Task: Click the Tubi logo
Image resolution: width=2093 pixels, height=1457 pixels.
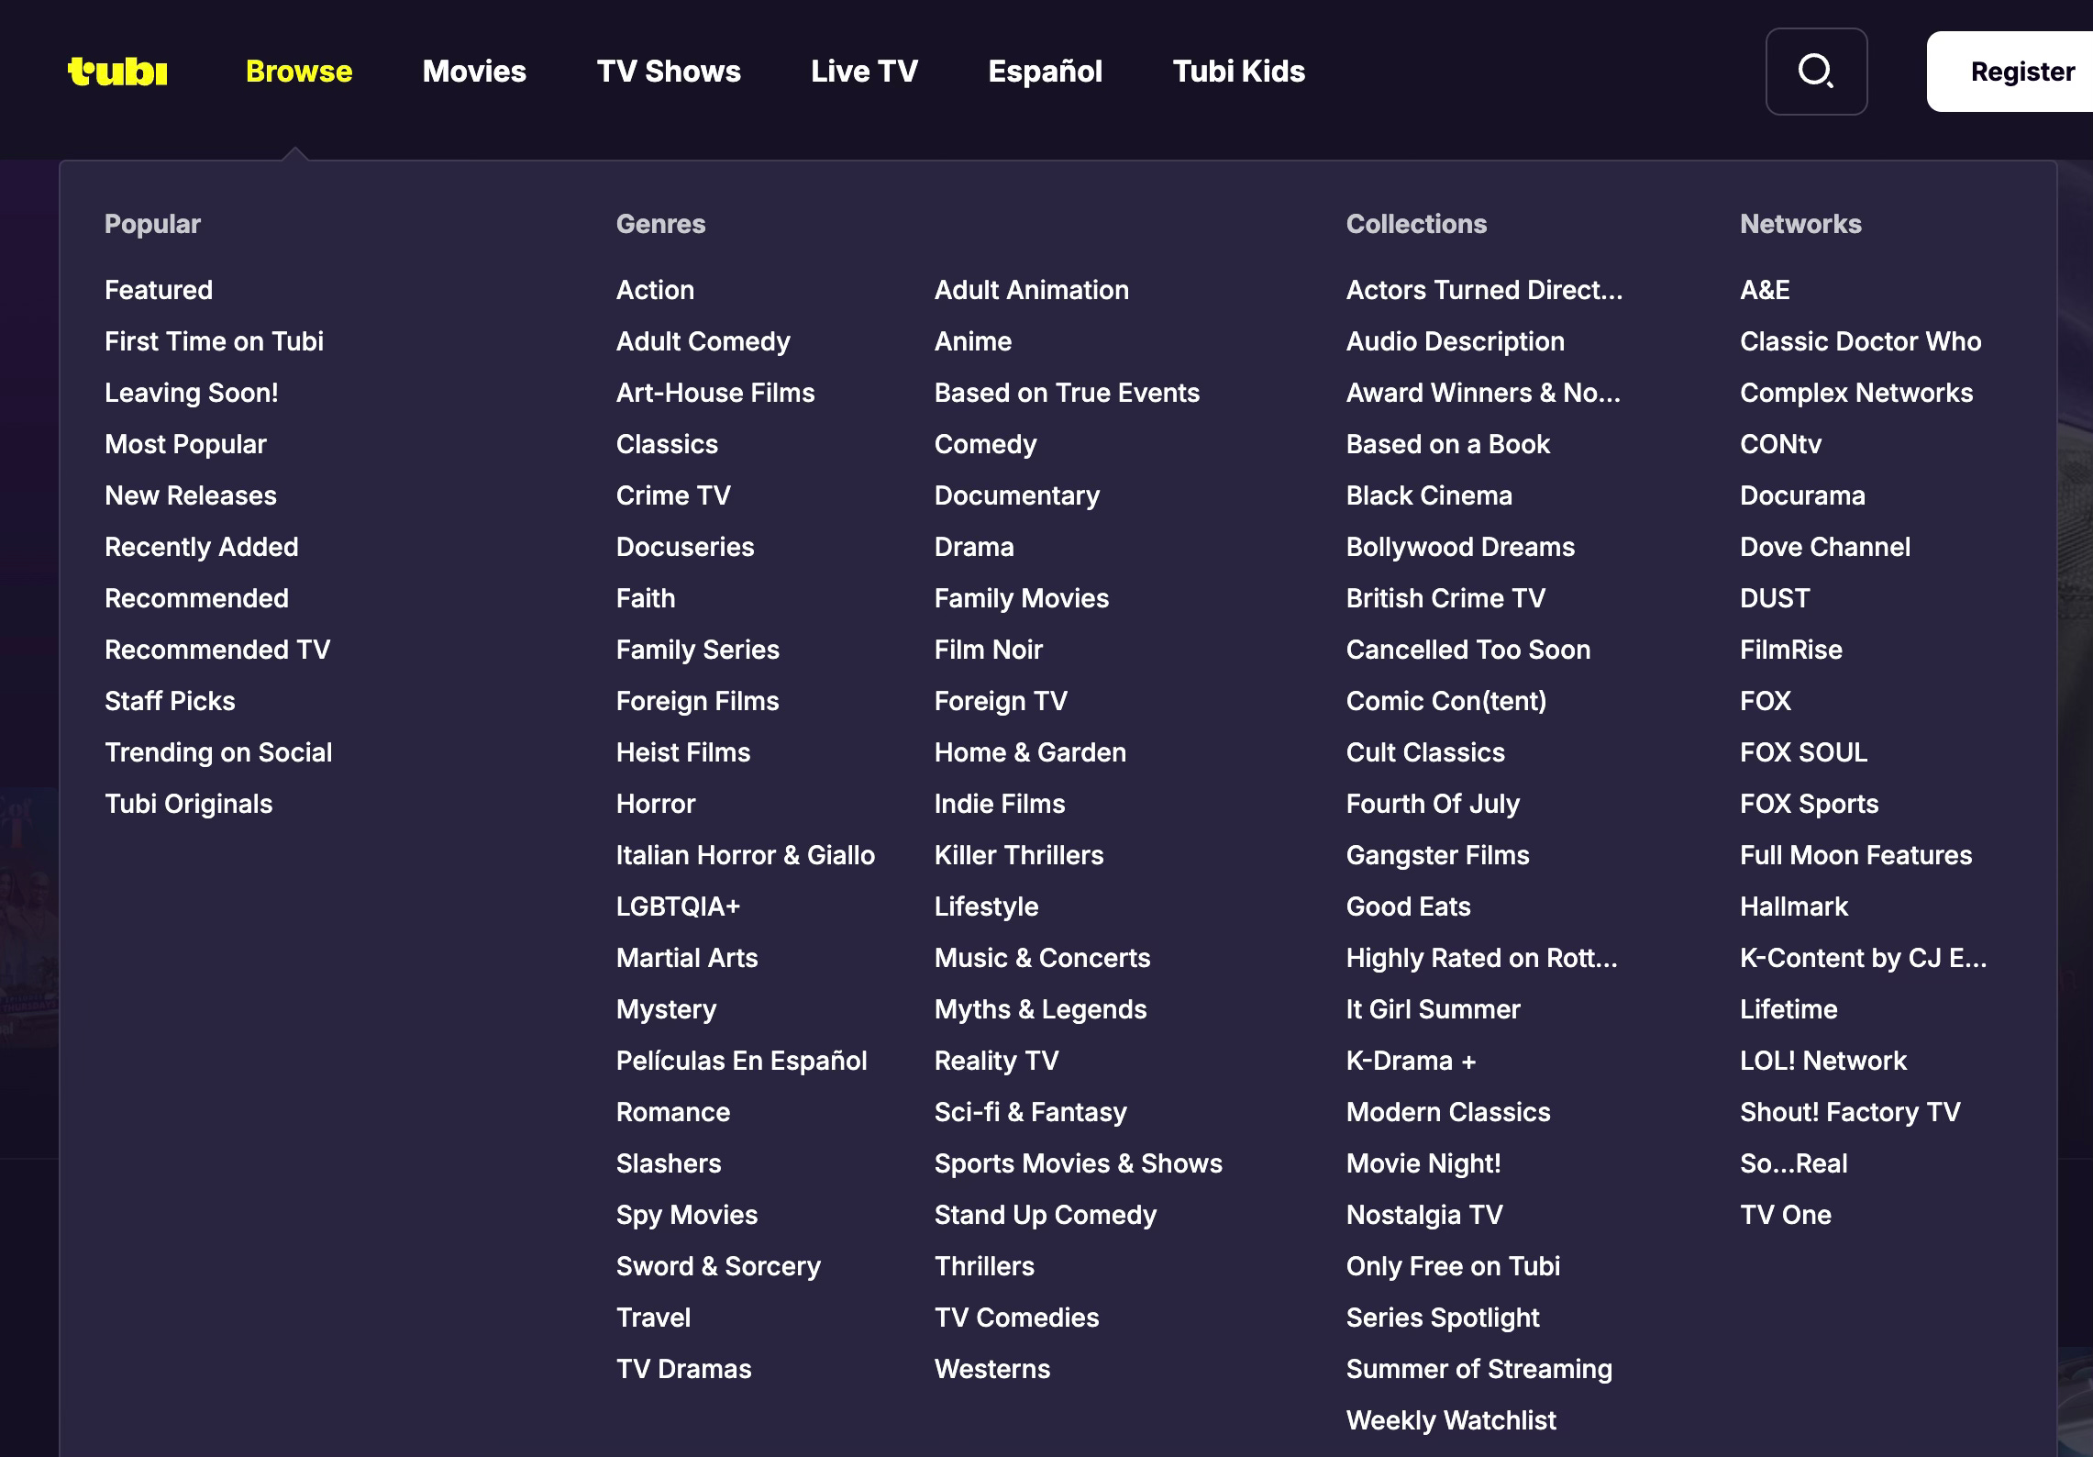Action: tap(117, 72)
